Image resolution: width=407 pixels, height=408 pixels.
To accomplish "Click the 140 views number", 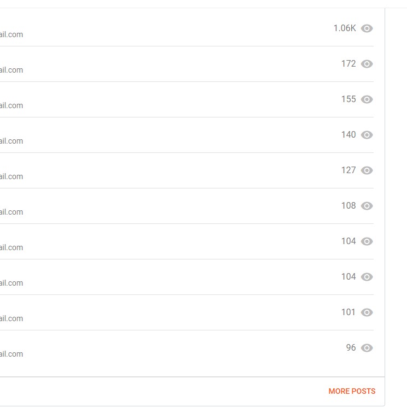I will click(x=349, y=135).
